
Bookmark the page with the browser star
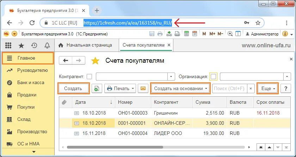tap(258, 23)
